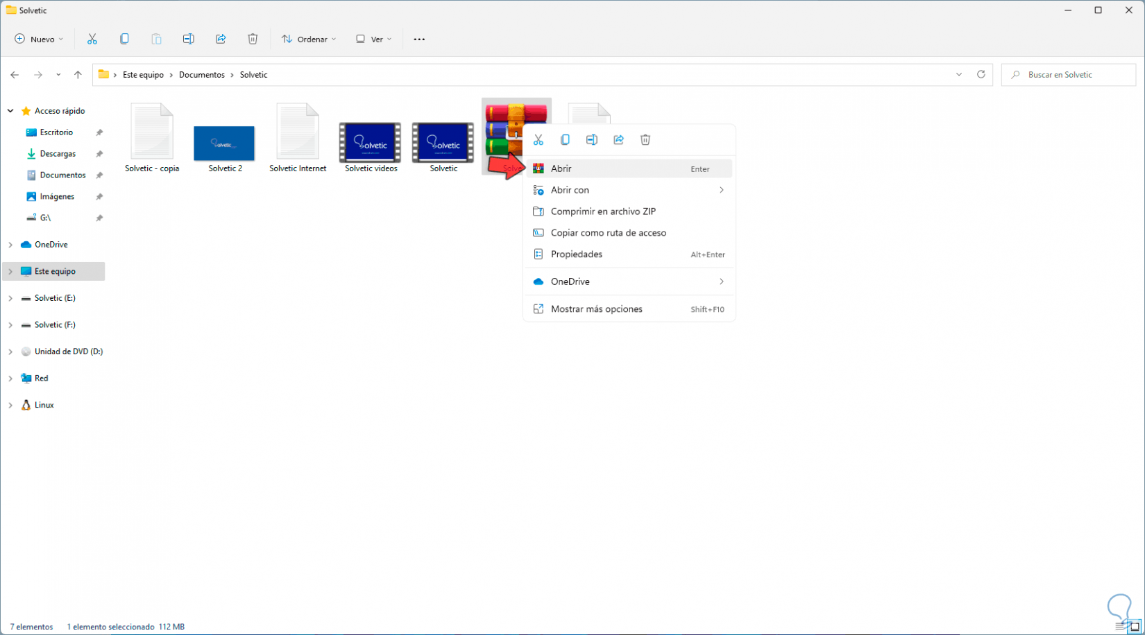Select the G:\ drive in quick access
The width and height of the screenshot is (1145, 635).
coord(45,218)
